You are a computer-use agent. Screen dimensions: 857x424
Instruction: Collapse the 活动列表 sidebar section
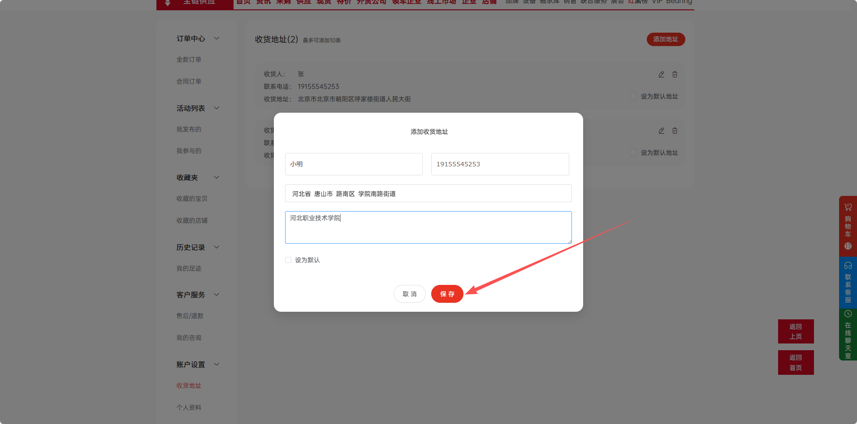click(216, 108)
